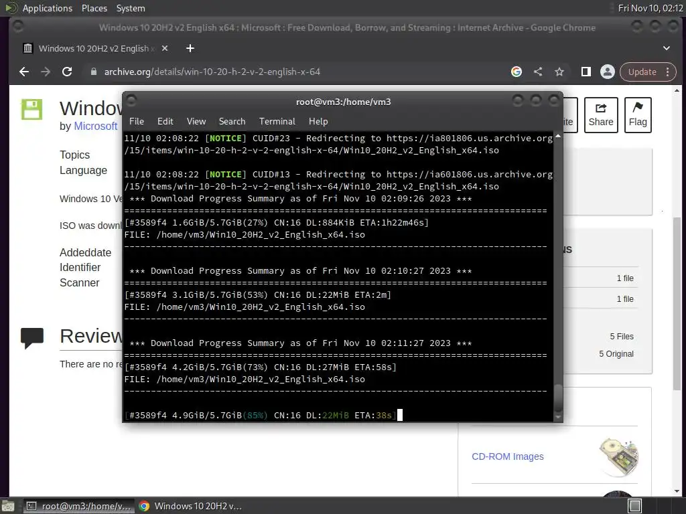This screenshot has width=686, height=514.
Task: Open the terminal File menu
Action: (x=137, y=121)
